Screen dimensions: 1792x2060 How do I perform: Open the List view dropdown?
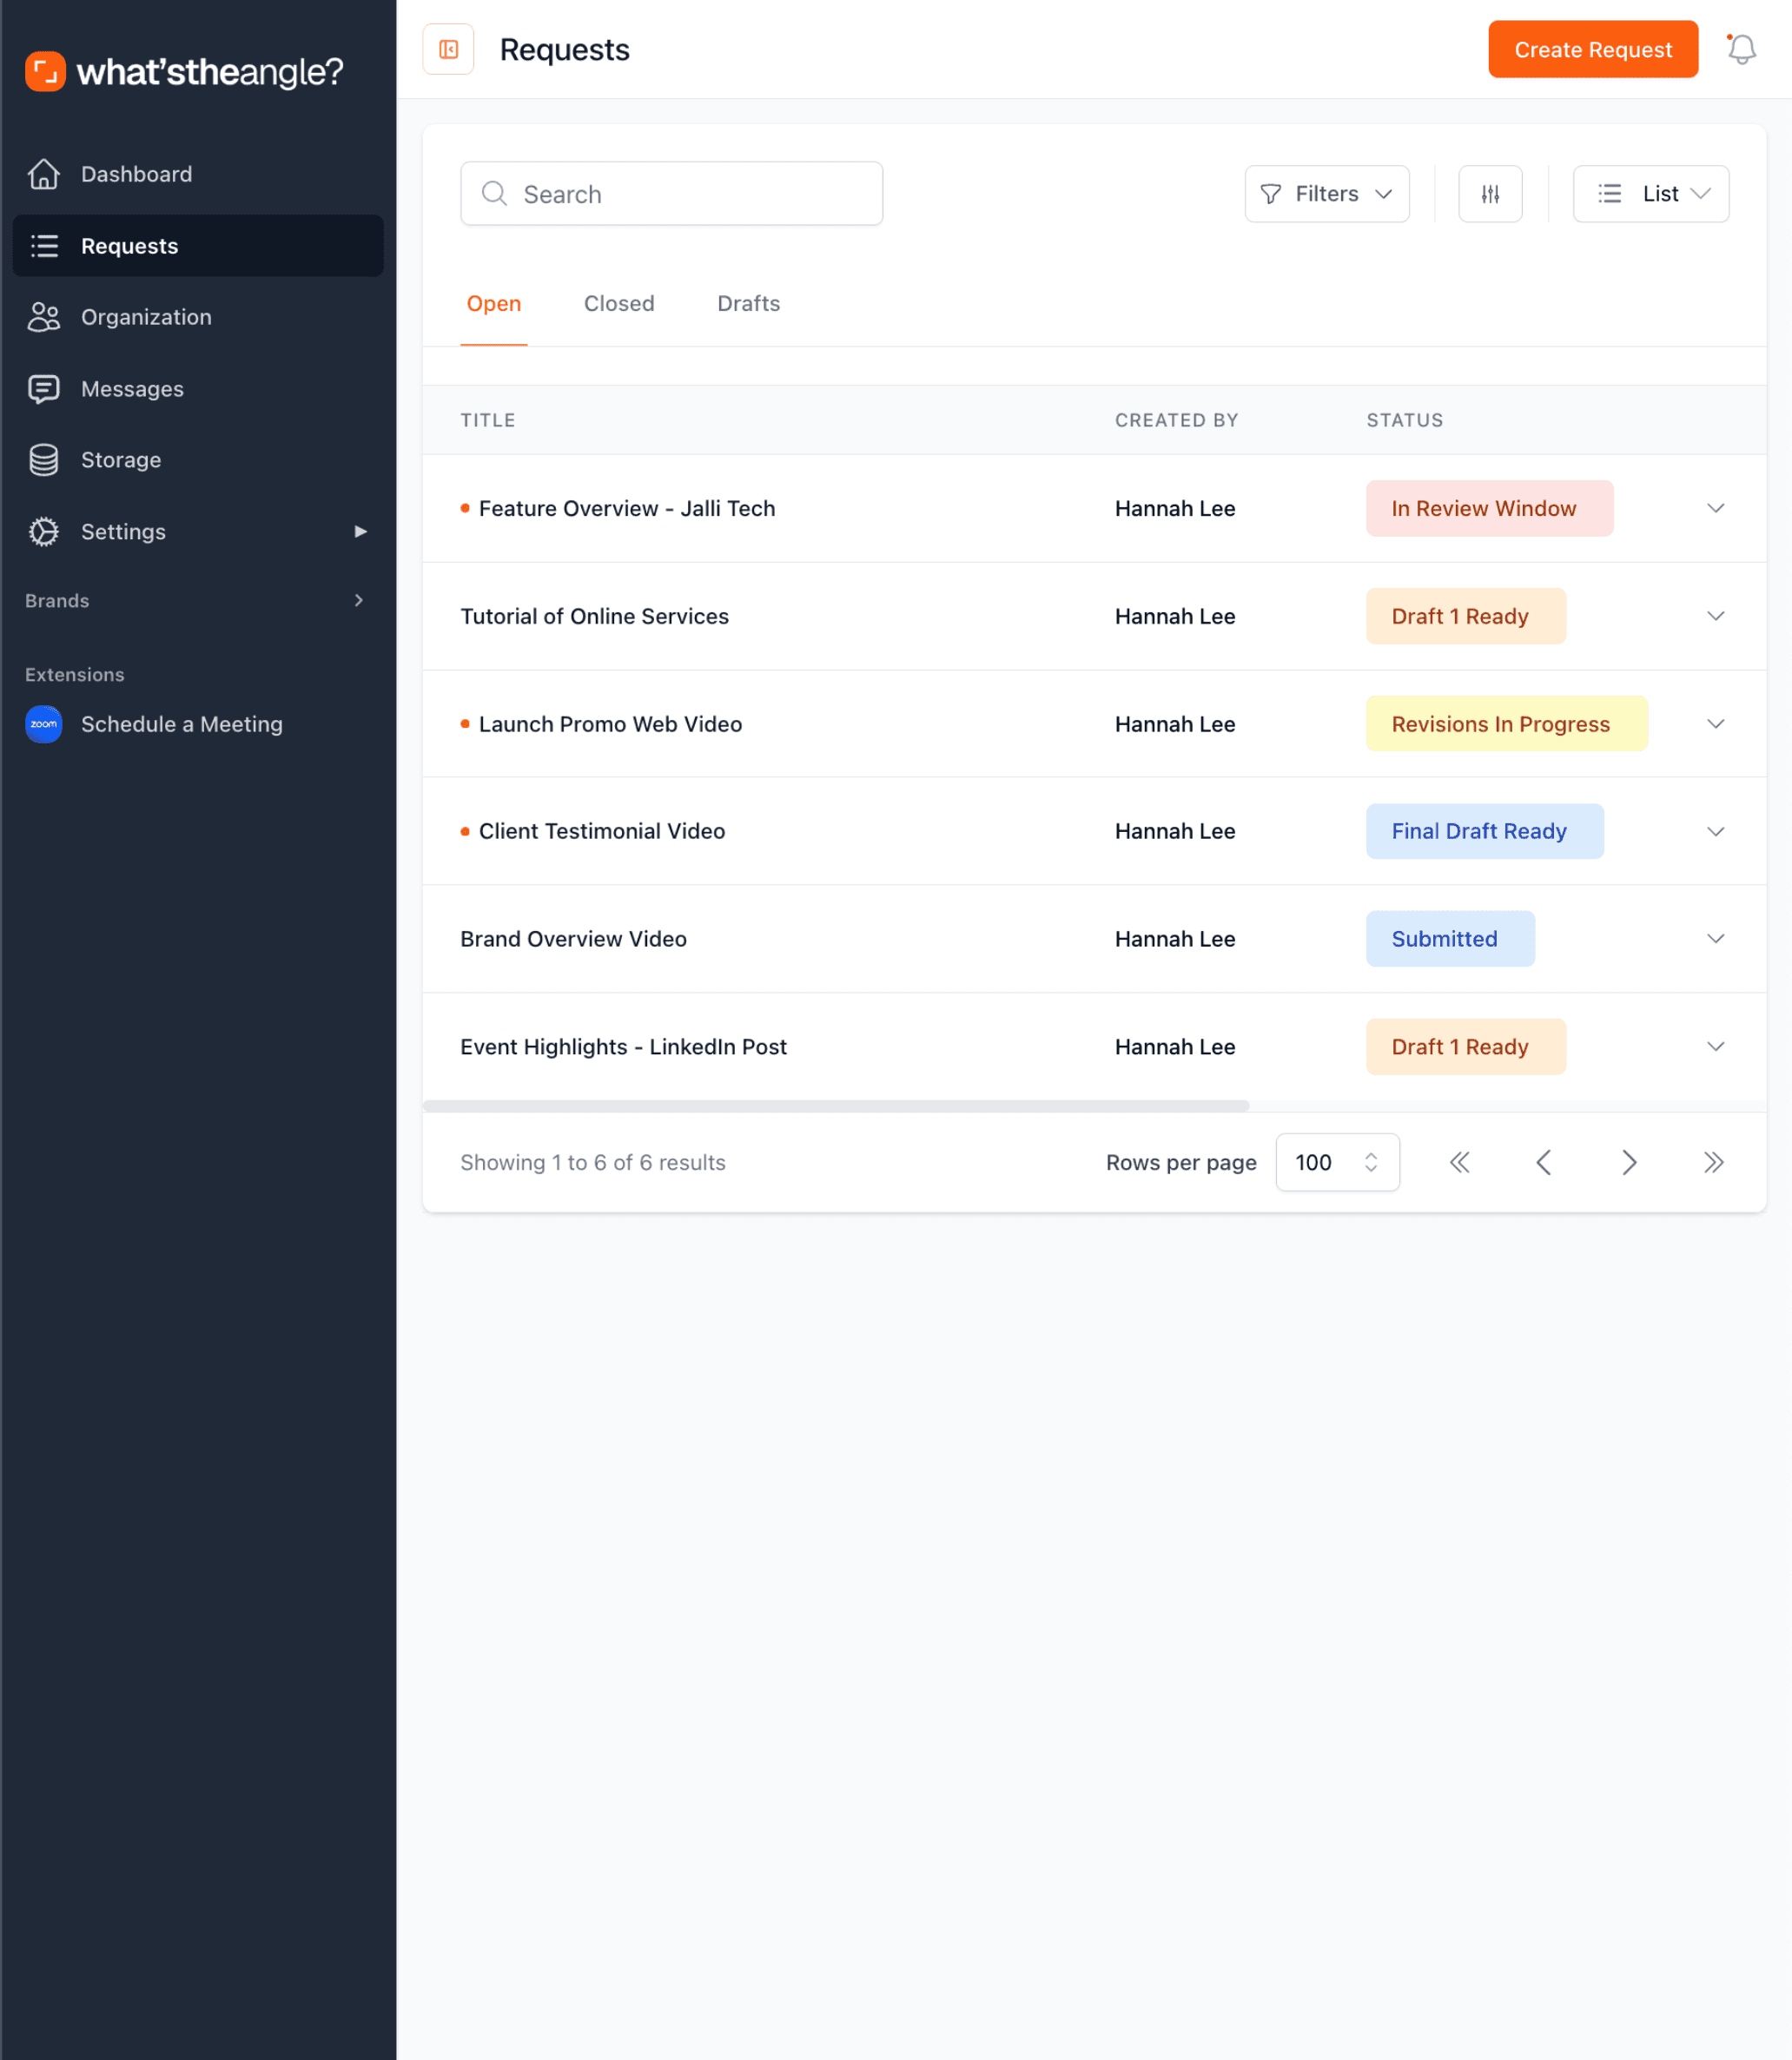coord(1650,194)
